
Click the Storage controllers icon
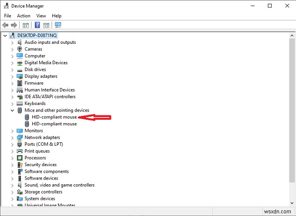[x=20, y=192]
